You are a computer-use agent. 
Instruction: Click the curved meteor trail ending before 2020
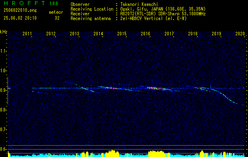(x=225, y=96)
